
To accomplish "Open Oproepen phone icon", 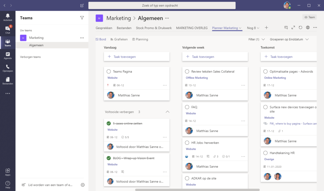I will 8,68.
